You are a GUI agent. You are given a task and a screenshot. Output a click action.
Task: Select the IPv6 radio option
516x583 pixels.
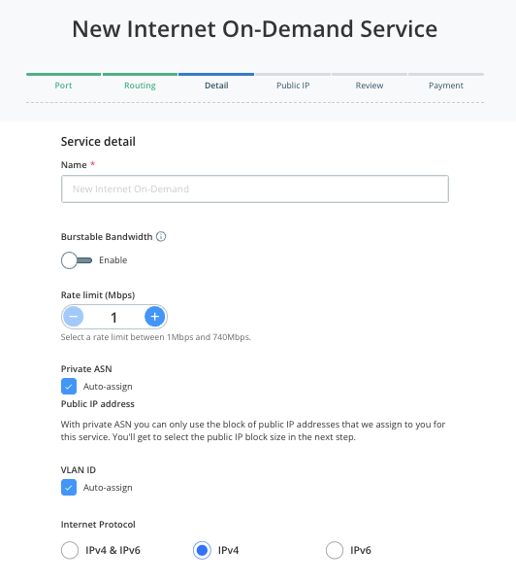coord(335,550)
